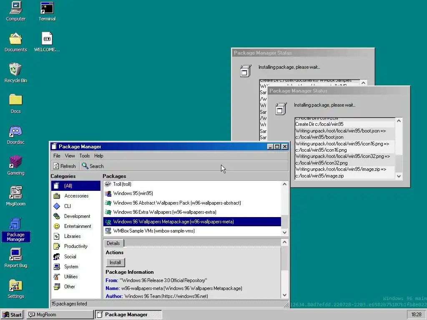Image resolution: width=427 pixels, height=320 pixels.
Task: Open the Docs folder on desktop
Action: [15, 104]
